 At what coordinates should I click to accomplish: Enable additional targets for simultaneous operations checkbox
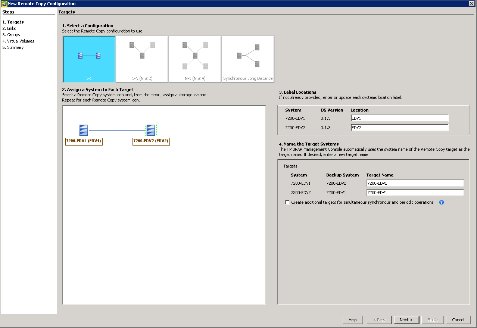(287, 202)
